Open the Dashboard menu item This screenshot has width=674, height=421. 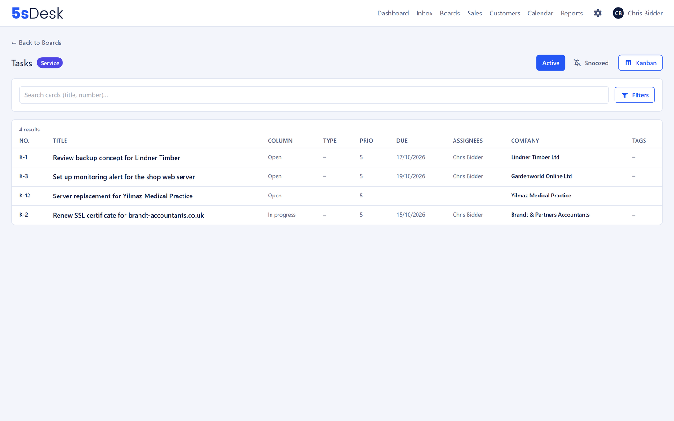click(393, 13)
